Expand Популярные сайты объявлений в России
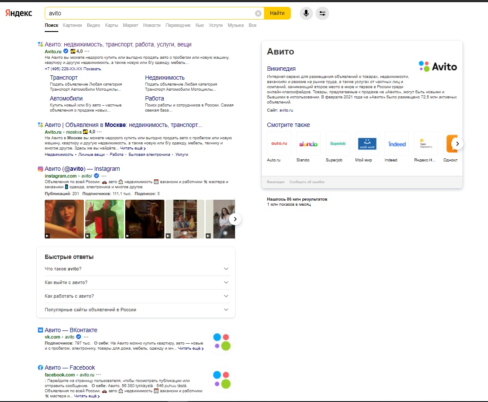Image resolution: width=488 pixels, height=402 pixels. (x=137, y=310)
